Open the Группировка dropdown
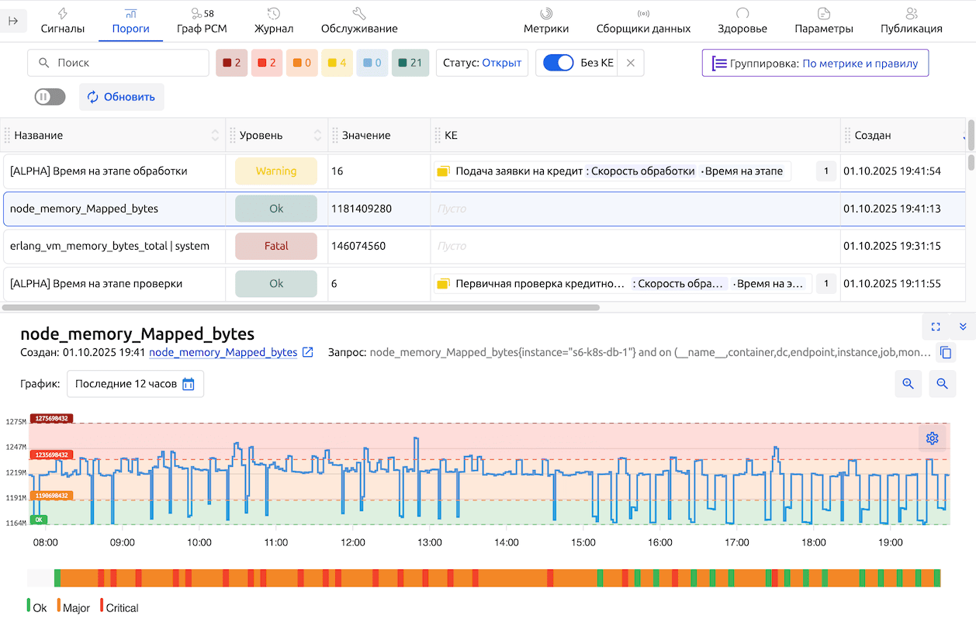This screenshot has height=619, width=976. pos(815,63)
